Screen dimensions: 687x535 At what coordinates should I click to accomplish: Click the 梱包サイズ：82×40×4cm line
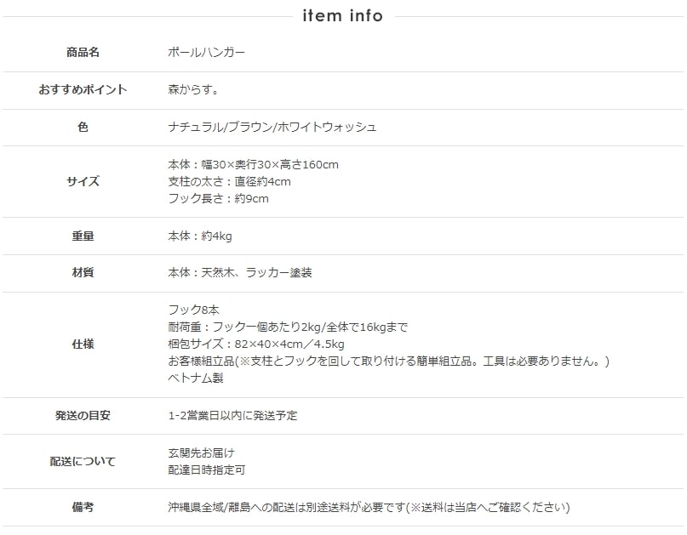(x=256, y=344)
